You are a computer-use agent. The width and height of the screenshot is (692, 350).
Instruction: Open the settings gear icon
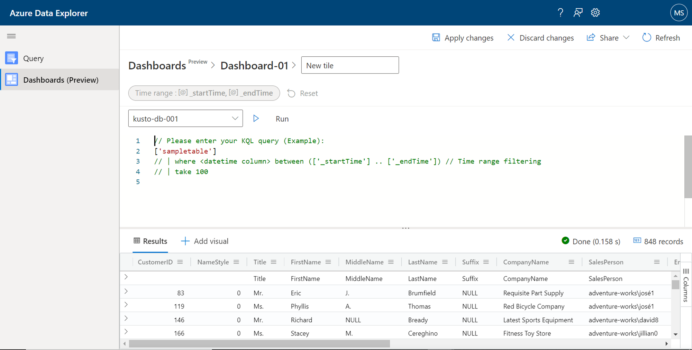click(x=595, y=13)
